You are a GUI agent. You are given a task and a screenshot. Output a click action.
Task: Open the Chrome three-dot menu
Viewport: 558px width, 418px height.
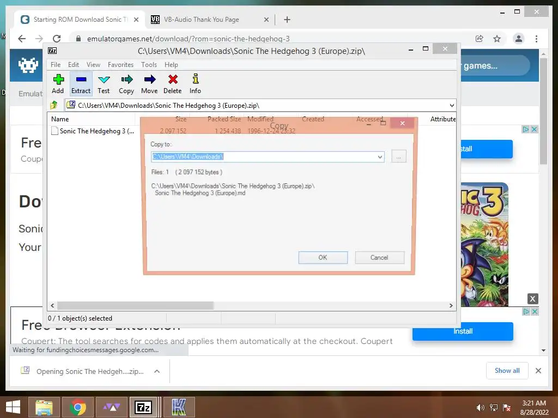point(536,39)
